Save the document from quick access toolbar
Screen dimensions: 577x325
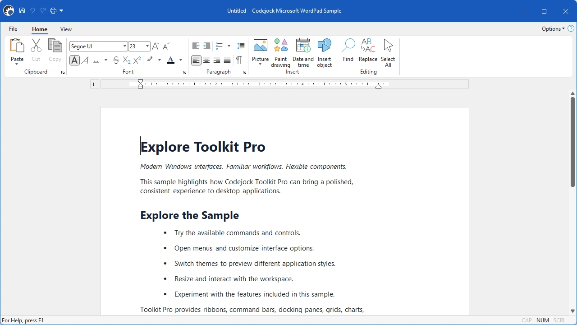[22, 11]
